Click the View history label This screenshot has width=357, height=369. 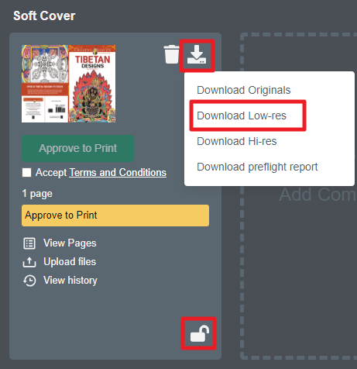coord(70,281)
